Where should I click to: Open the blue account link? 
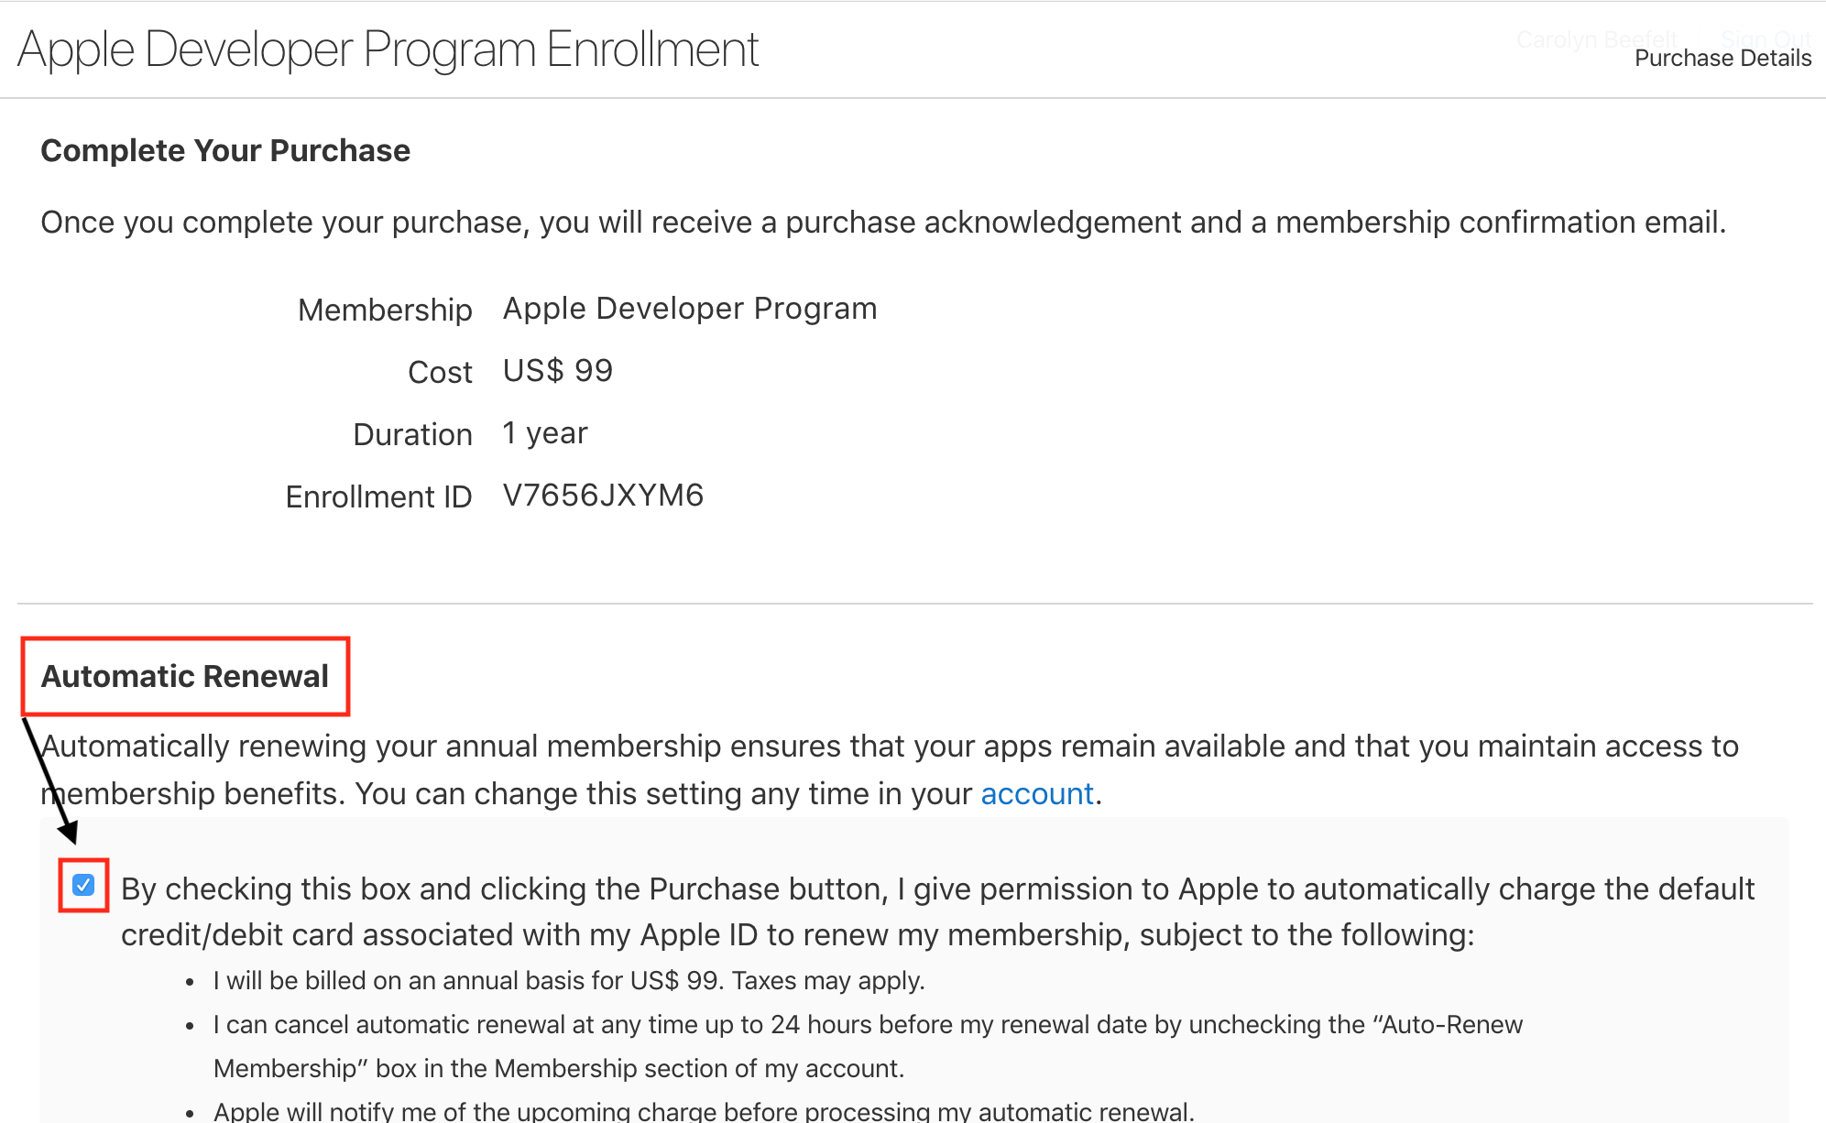[1036, 793]
